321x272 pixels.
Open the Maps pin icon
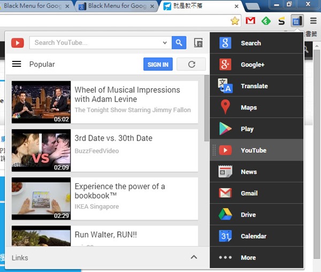pos(225,107)
